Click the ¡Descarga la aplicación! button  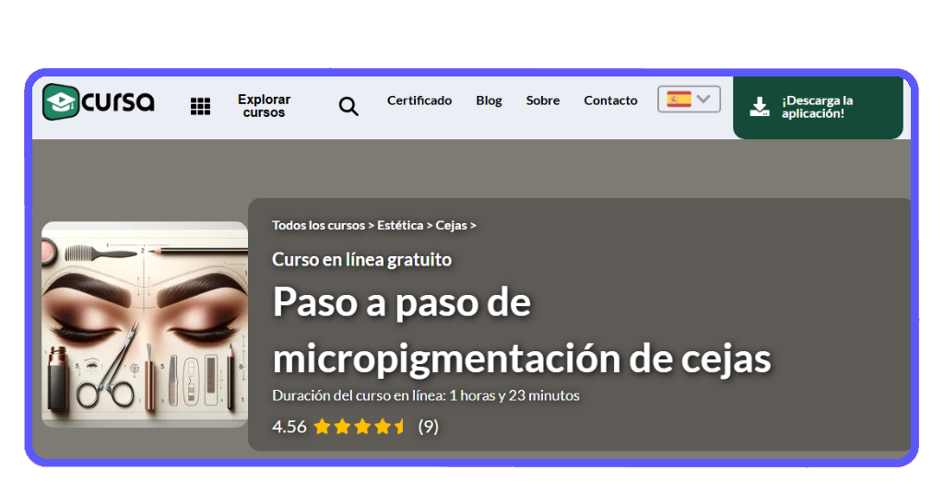(818, 107)
